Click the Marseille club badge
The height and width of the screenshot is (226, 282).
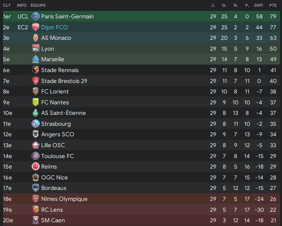click(36, 59)
